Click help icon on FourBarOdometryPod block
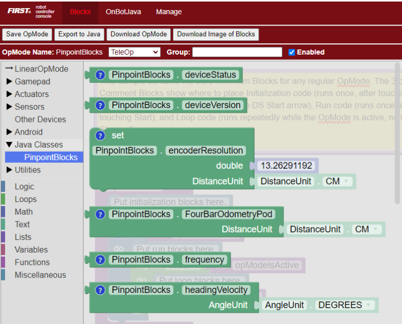 tap(101, 214)
